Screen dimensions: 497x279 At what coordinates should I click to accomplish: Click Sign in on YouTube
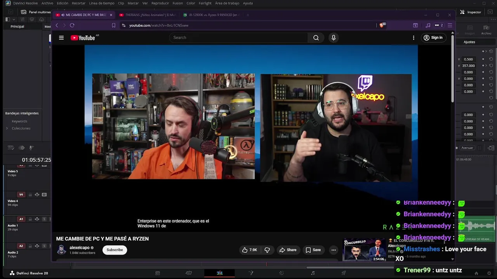433,38
